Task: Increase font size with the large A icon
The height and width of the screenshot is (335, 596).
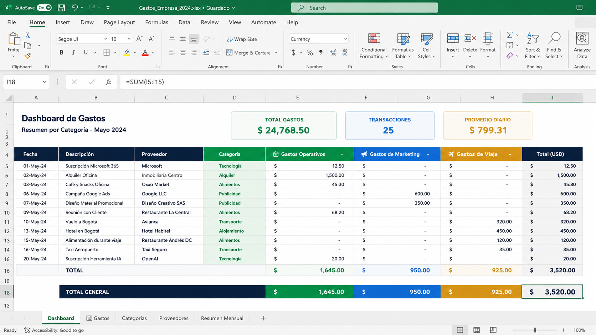Action: click(139, 39)
